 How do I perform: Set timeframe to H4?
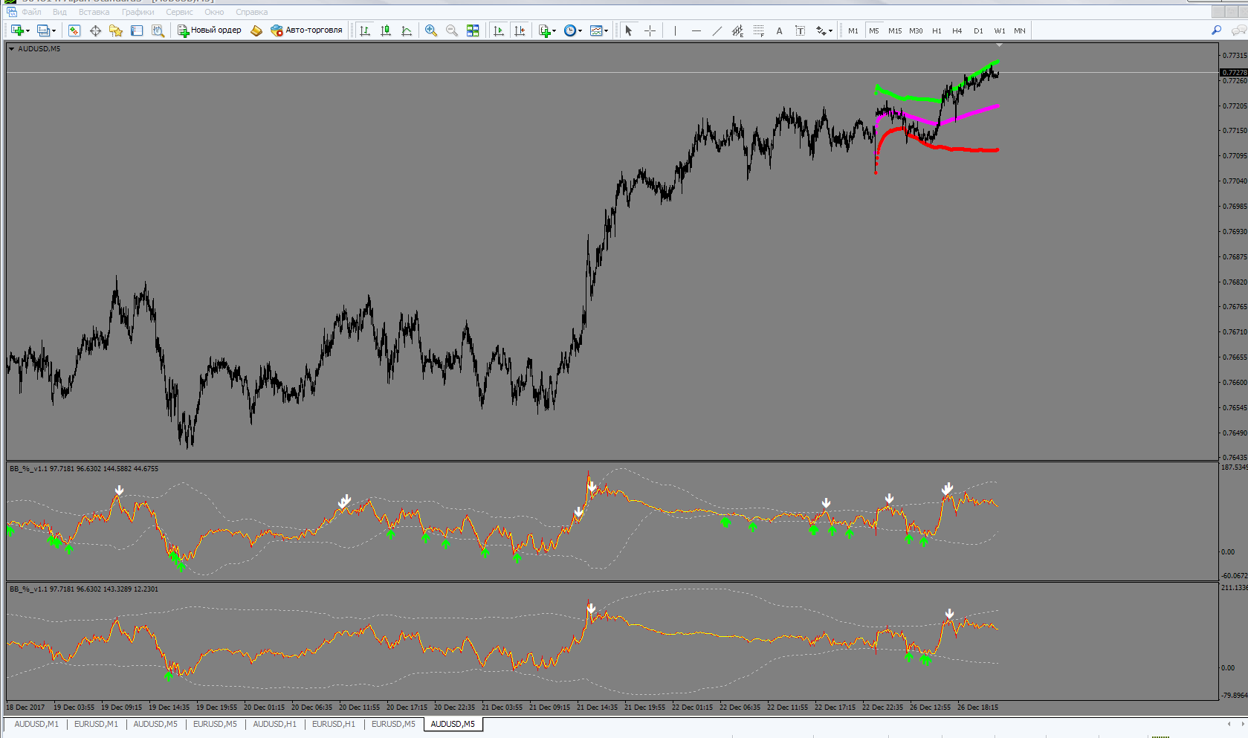(957, 30)
